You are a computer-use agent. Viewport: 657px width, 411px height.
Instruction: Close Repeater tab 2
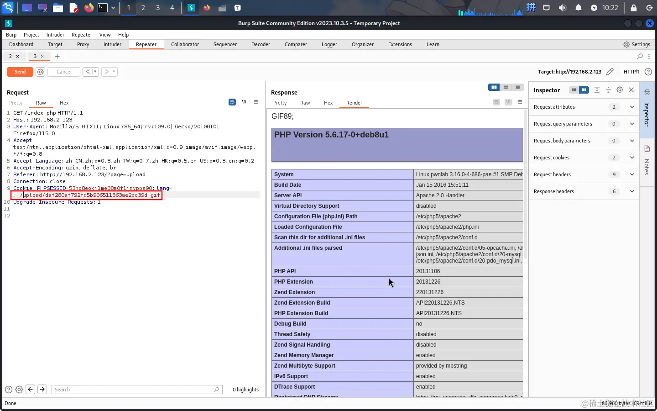pyautogui.click(x=18, y=56)
